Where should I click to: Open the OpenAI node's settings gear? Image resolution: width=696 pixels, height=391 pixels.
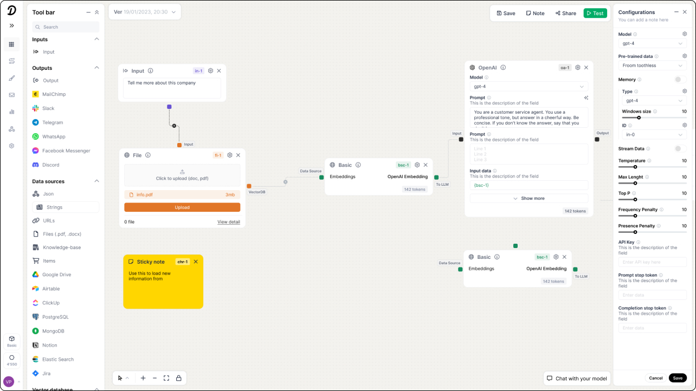pos(576,67)
